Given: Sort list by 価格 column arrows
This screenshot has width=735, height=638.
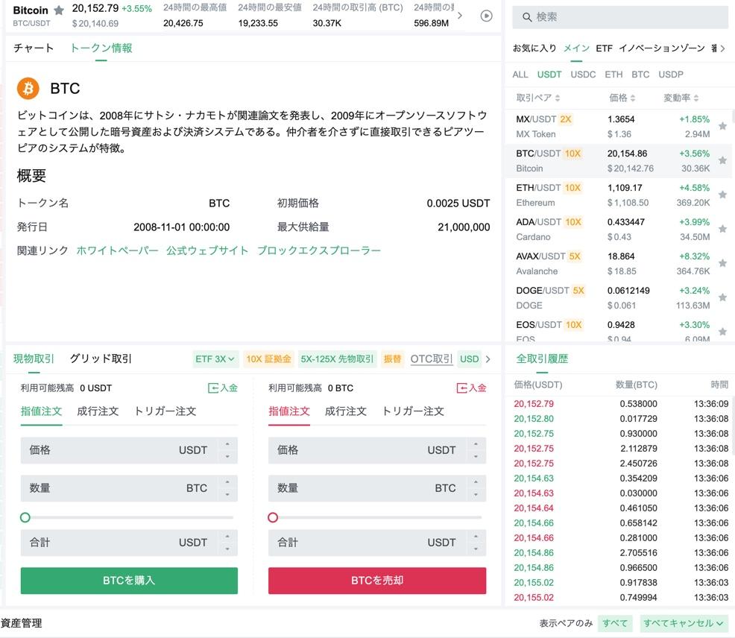Looking at the screenshot, I should tap(632, 98).
